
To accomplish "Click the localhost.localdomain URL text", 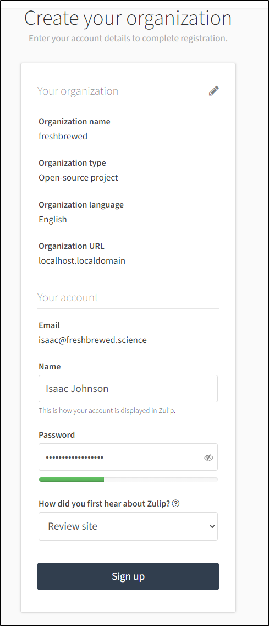I will pyautogui.click(x=82, y=261).
